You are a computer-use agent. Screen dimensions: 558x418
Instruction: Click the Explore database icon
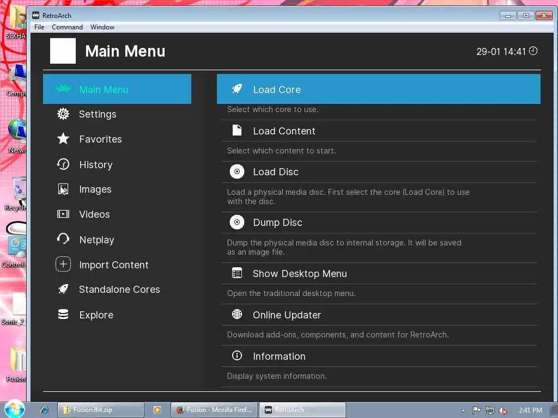(63, 314)
